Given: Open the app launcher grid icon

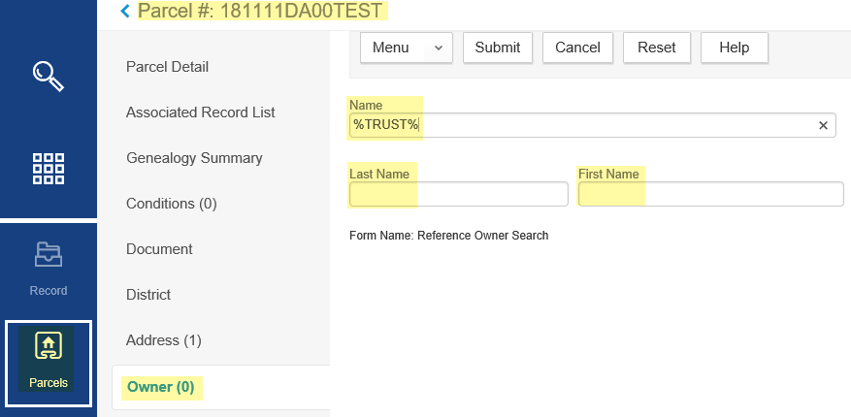Looking at the screenshot, I should tap(49, 168).
